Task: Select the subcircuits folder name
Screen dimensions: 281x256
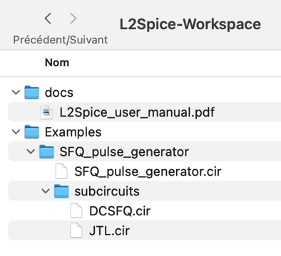Action: pos(107,191)
